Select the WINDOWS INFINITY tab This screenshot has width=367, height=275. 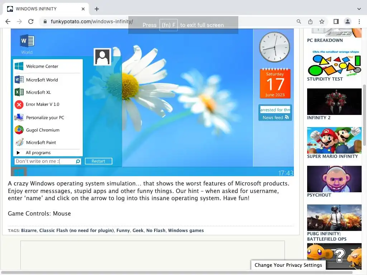(46, 9)
